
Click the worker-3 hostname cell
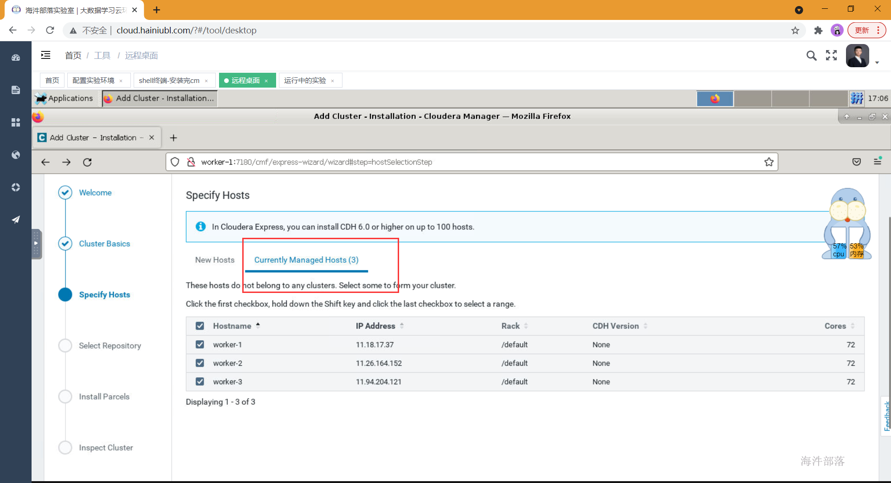coord(227,382)
